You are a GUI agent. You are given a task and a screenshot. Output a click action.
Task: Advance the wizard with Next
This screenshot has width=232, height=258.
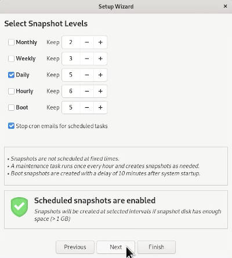[116, 247]
